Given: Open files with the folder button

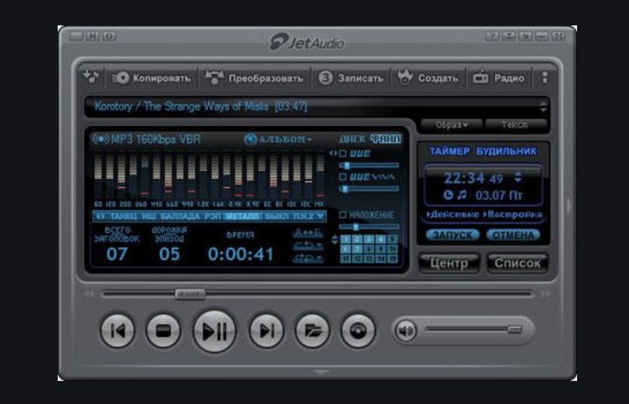Looking at the screenshot, I should [x=312, y=331].
